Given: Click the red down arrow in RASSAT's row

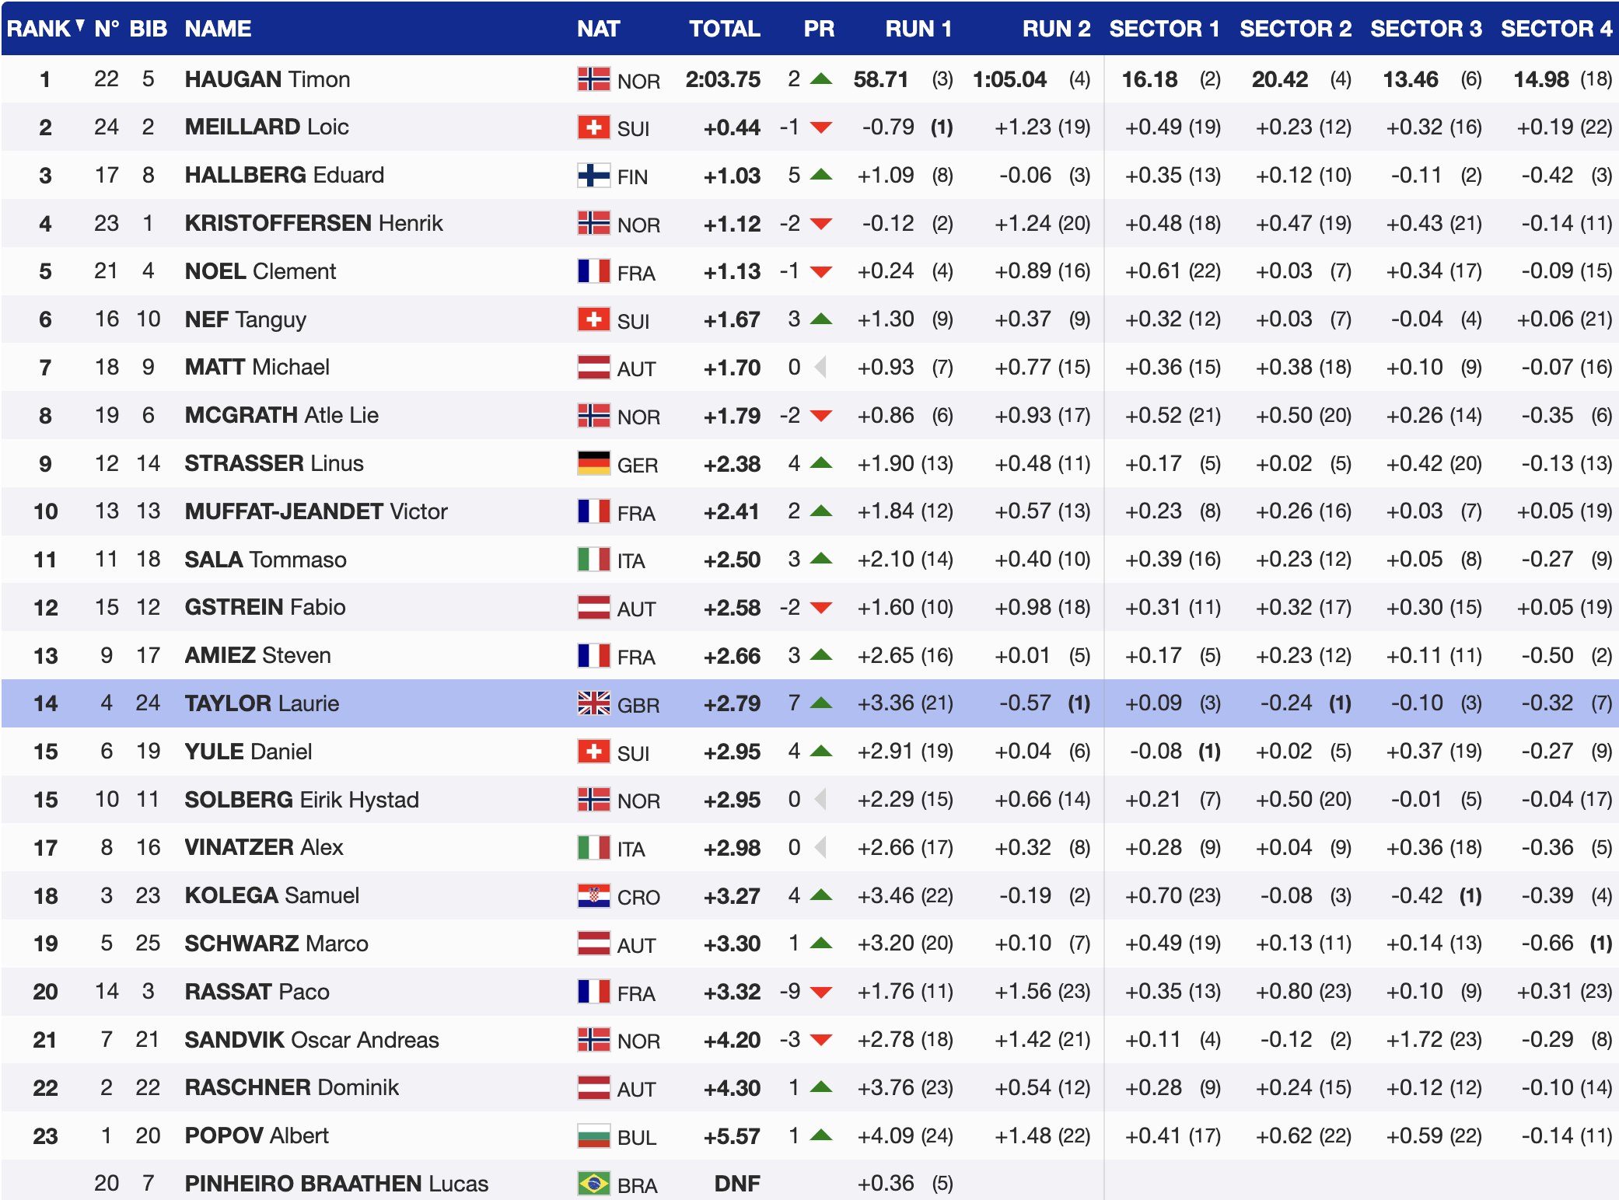Looking at the screenshot, I should (x=821, y=992).
